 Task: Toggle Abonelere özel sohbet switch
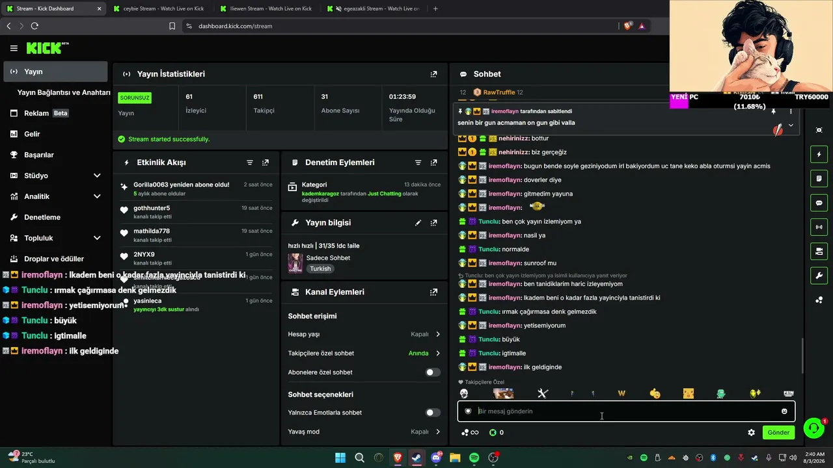coord(433,372)
